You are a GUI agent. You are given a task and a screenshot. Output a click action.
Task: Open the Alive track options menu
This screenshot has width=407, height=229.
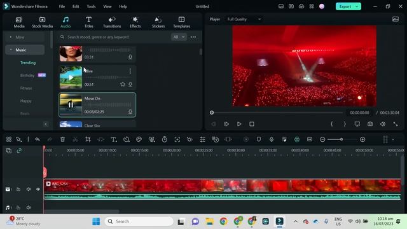click(130, 71)
